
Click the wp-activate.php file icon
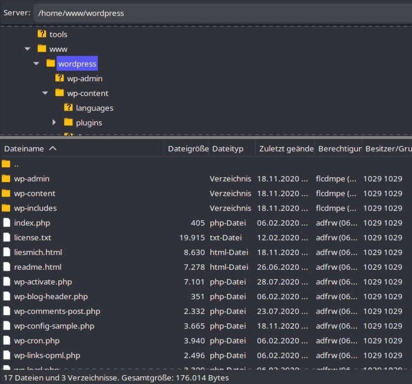[x=6, y=281]
